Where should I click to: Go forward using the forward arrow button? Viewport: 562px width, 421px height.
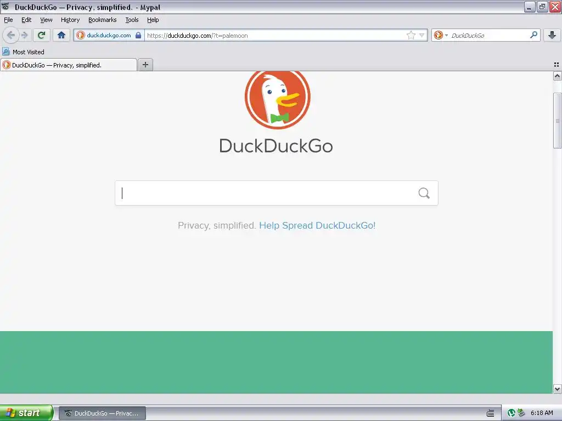[24, 35]
